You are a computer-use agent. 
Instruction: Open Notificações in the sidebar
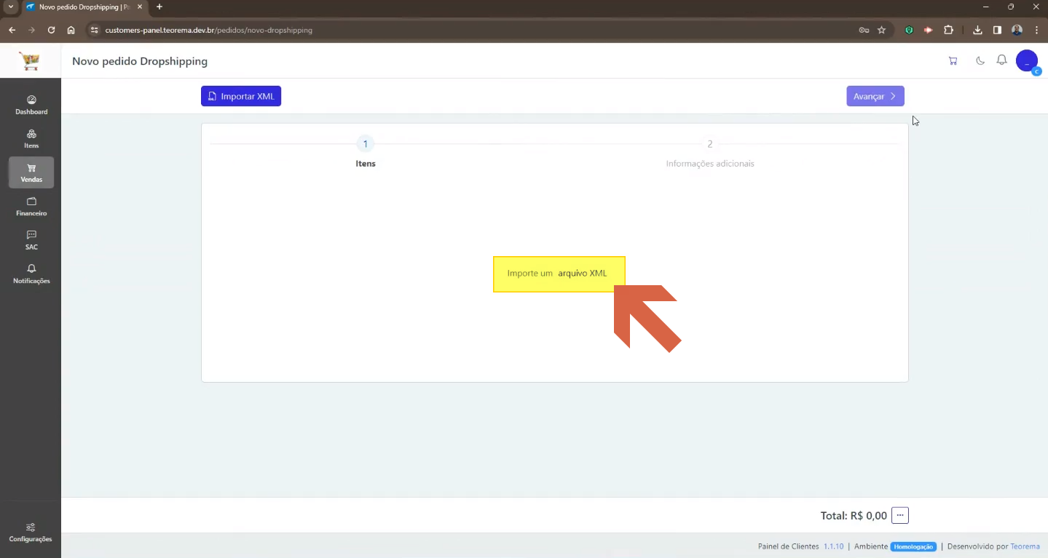coord(31,274)
